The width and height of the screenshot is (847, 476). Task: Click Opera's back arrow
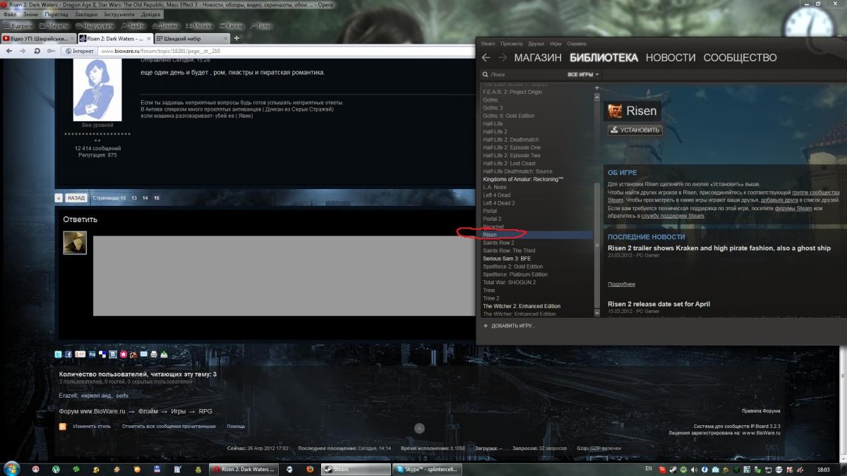tap(8, 51)
